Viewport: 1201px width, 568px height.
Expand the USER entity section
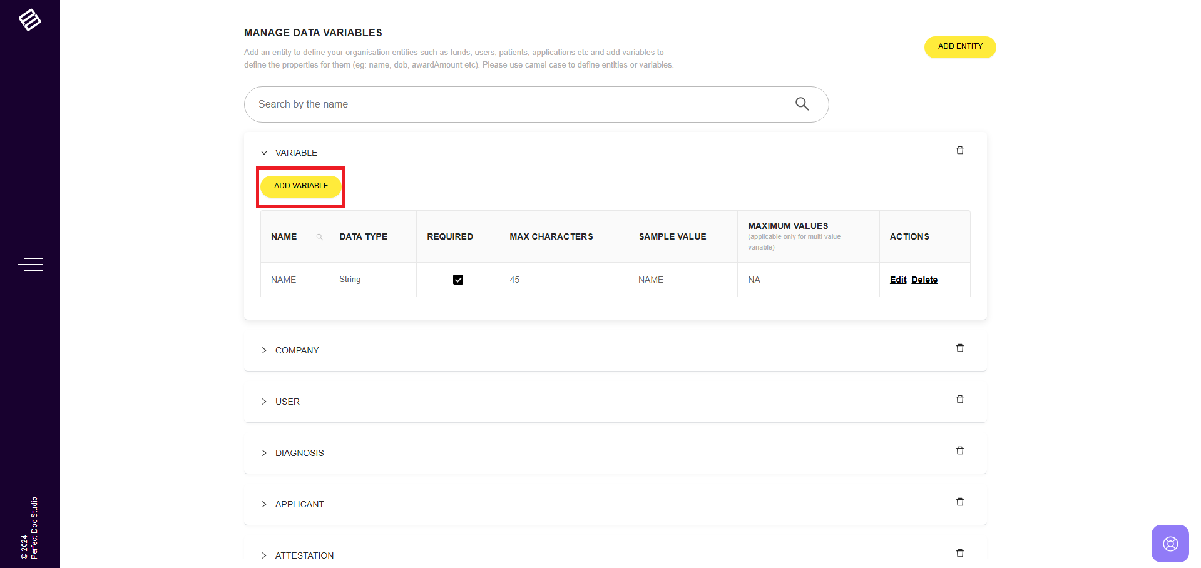pyautogui.click(x=264, y=402)
